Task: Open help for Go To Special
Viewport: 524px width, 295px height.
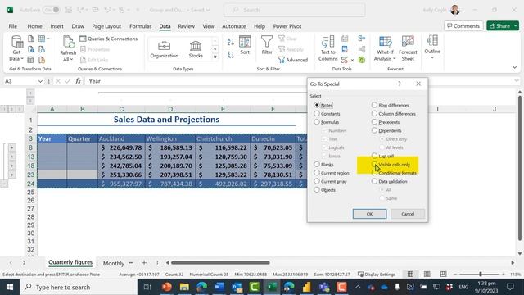Action: point(399,84)
